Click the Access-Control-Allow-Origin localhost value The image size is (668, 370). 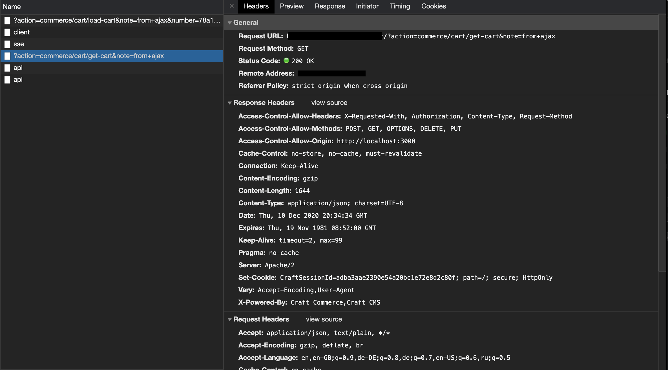pos(376,141)
